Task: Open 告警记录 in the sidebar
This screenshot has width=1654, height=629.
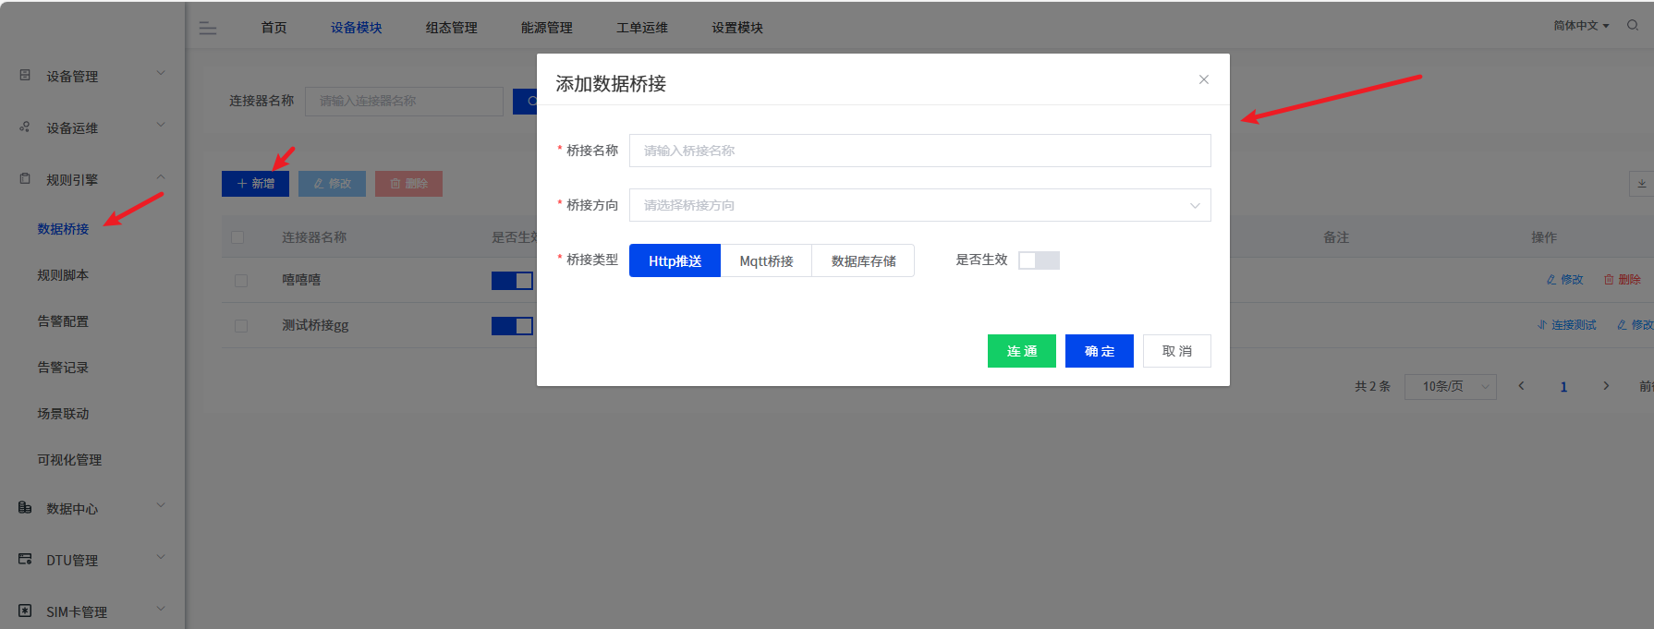Action: tap(63, 367)
